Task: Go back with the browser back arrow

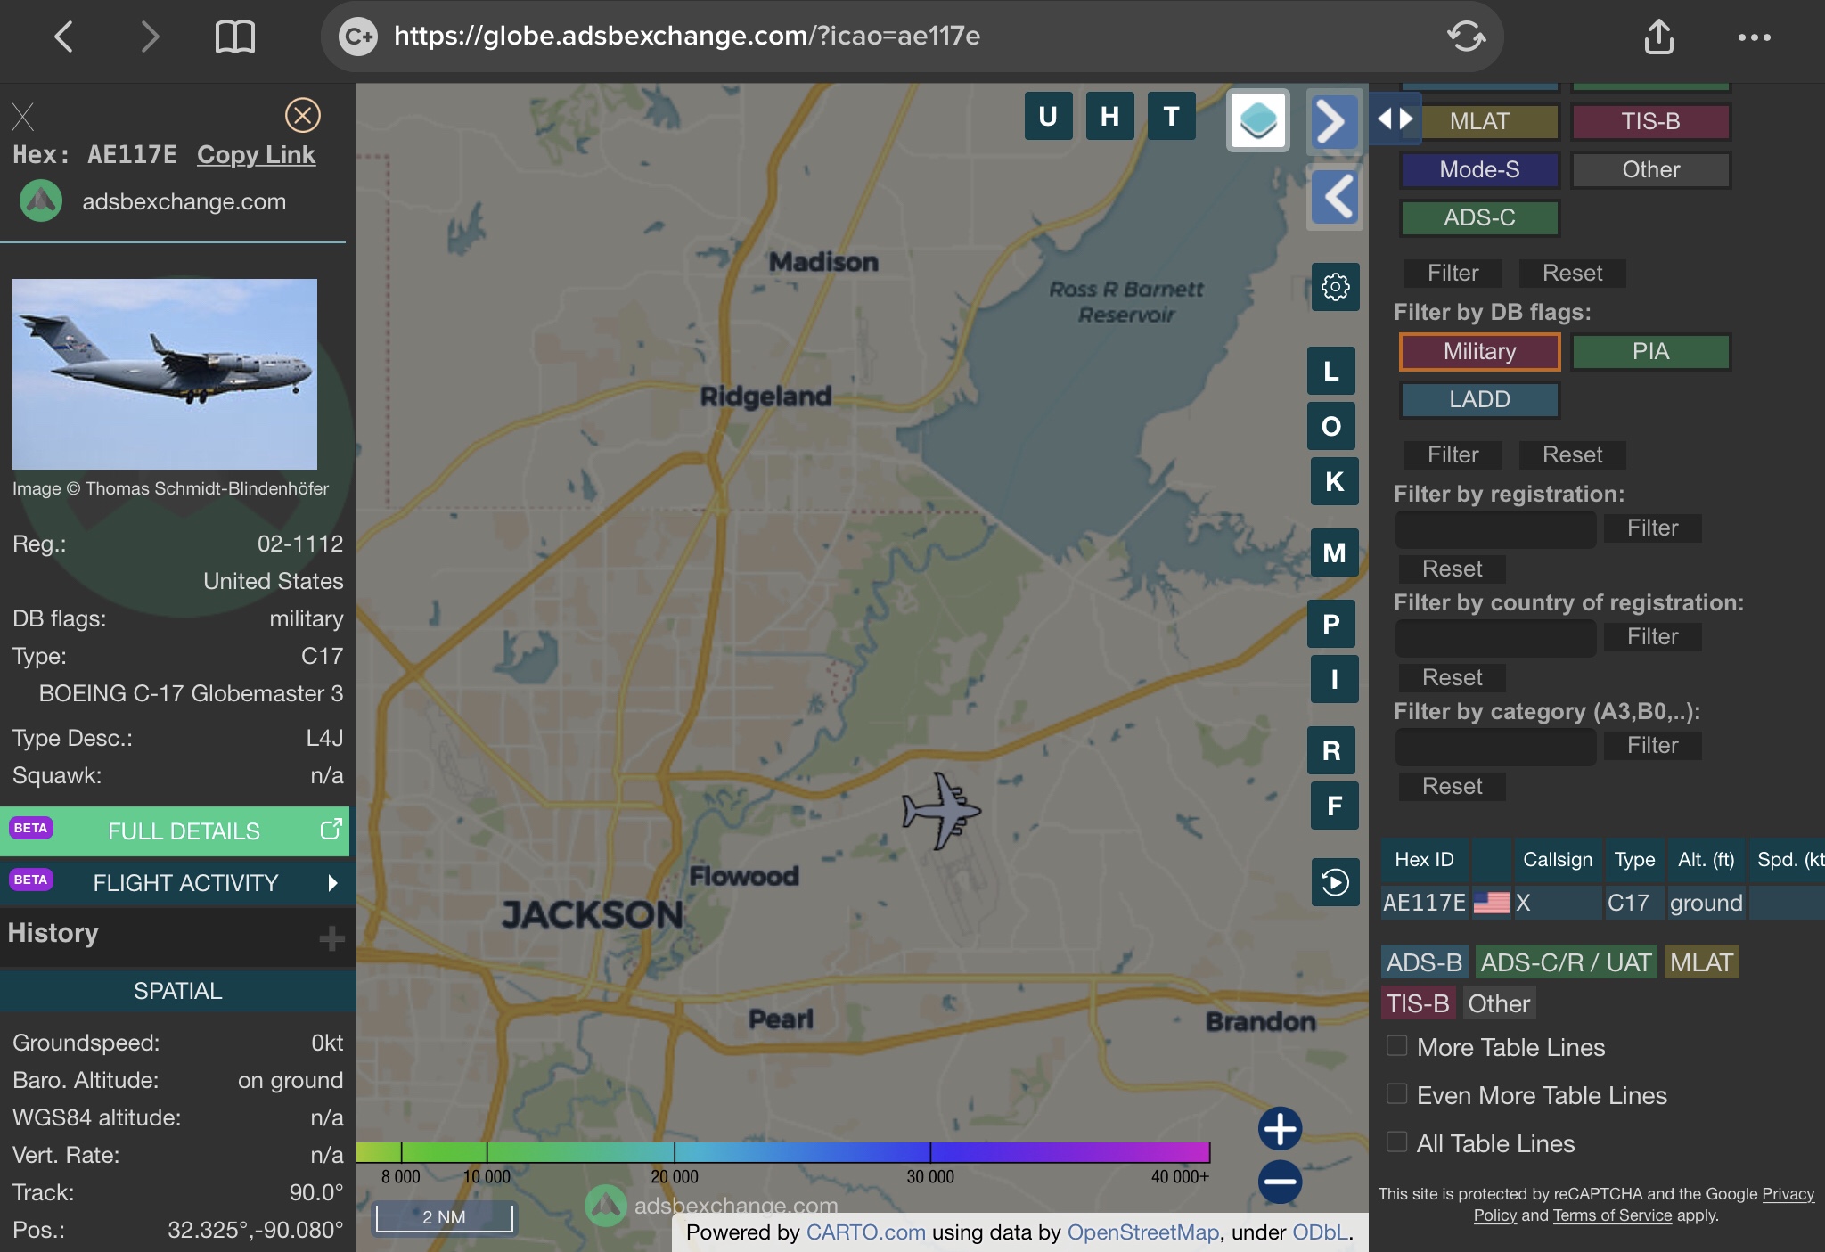Action: (63, 37)
